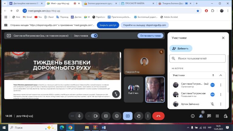Switch to ПРОСМОТР ФАЙЛА tab
Image resolution: width=233 pixels, height=131 pixels.
pyautogui.click(x=137, y=3)
